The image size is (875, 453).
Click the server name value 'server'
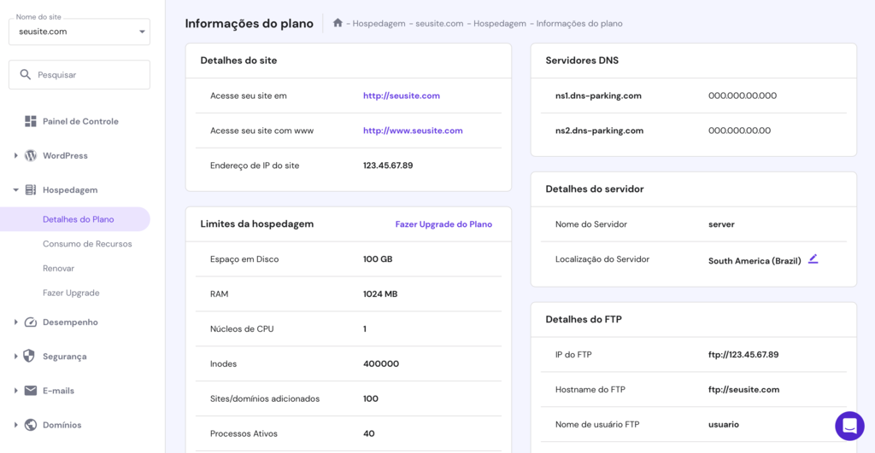click(721, 224)
